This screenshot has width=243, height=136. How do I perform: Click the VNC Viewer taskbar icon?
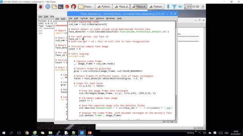[x=82, y=133]
